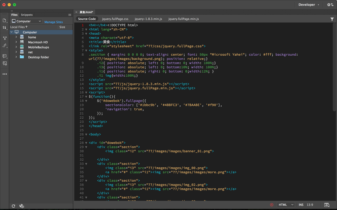Image resolution: width=337 pixels, height=210 pixels.
Task: Open the toolbar's three-dots customize icon
Action: [x=5, y=74]
